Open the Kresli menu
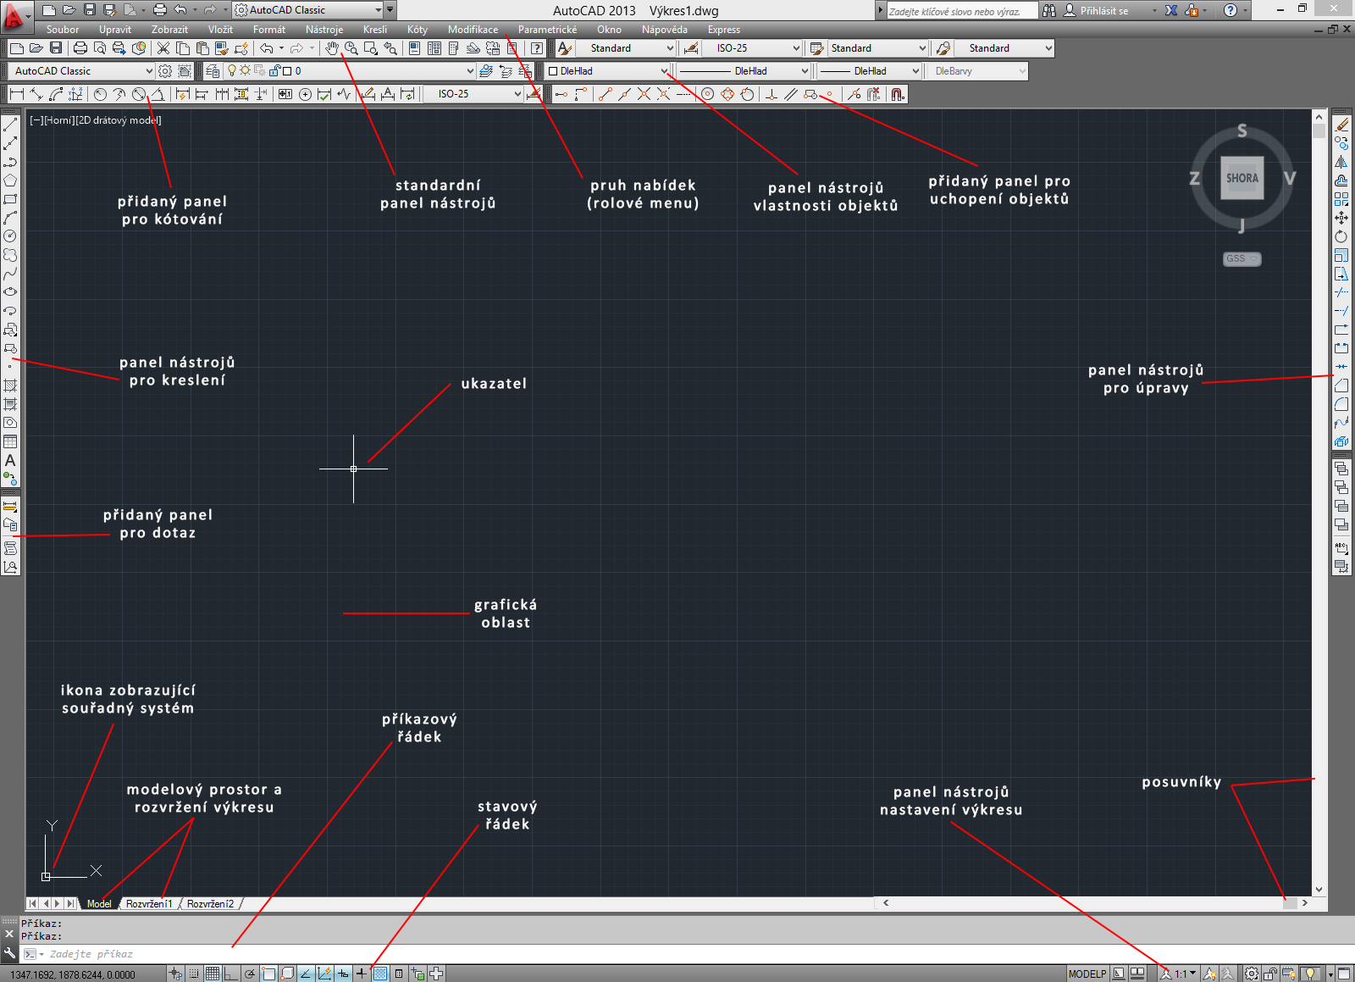Viewport: 1355px width, 982px height. (375, 30)
